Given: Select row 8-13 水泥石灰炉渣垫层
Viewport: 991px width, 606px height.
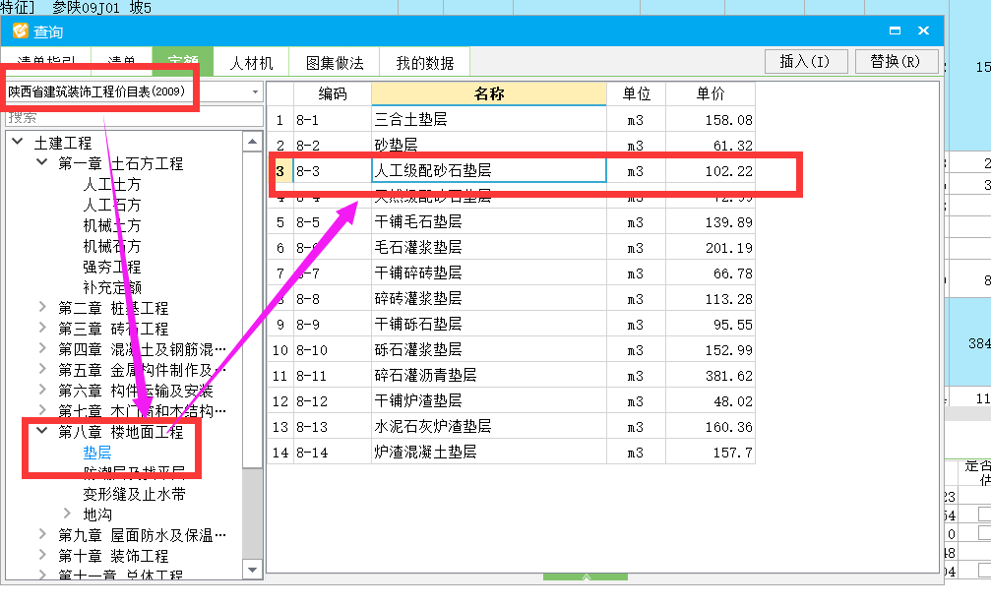Looking at the screenshot, I should [x=512, y=427].
